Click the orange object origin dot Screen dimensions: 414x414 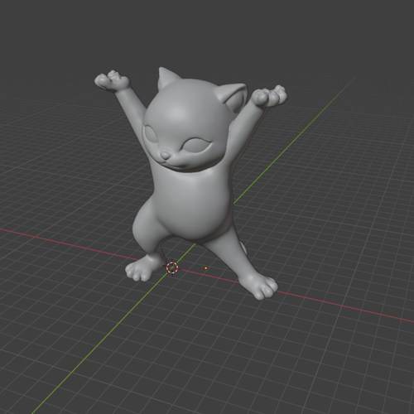(205, 268)
